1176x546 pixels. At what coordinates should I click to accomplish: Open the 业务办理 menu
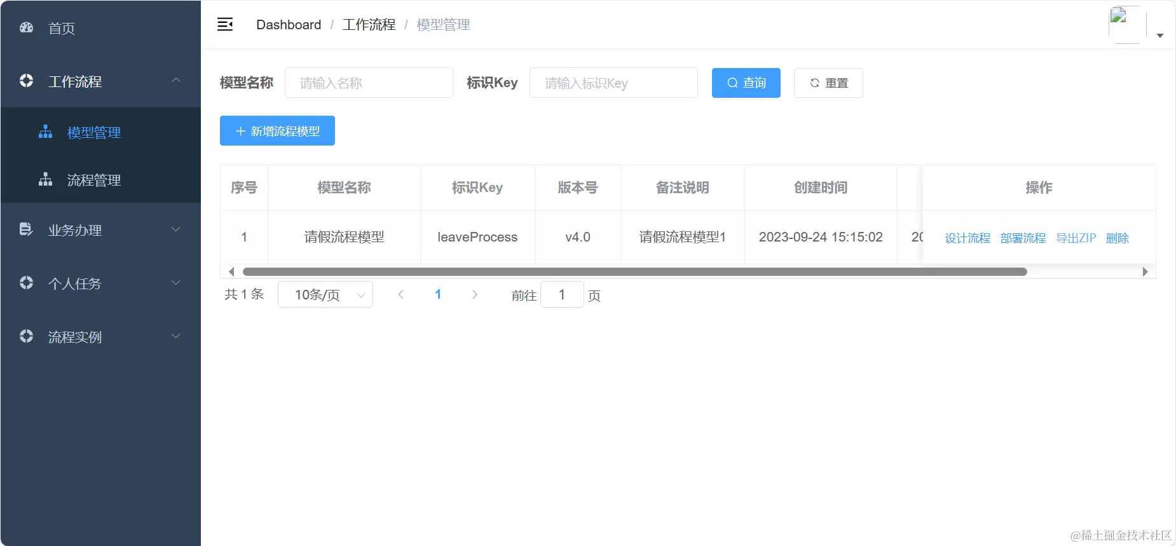100,229
